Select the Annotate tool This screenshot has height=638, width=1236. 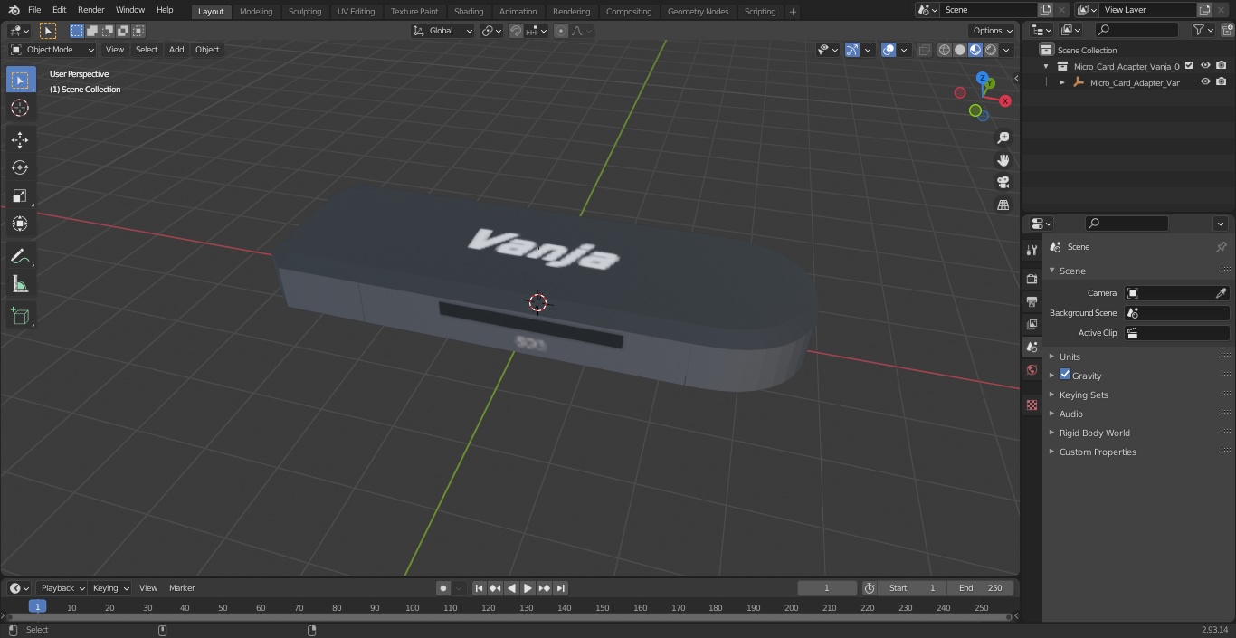20,257
